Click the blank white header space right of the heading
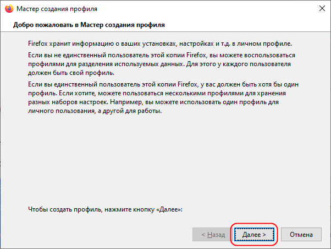The width and height of the screenshot is (331, 249). pyautogui.click(x=247, y=25)
